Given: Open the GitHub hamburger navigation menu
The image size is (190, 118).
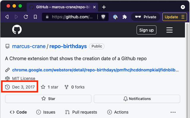Looking at the screenshot, I should tap(170, 30).
